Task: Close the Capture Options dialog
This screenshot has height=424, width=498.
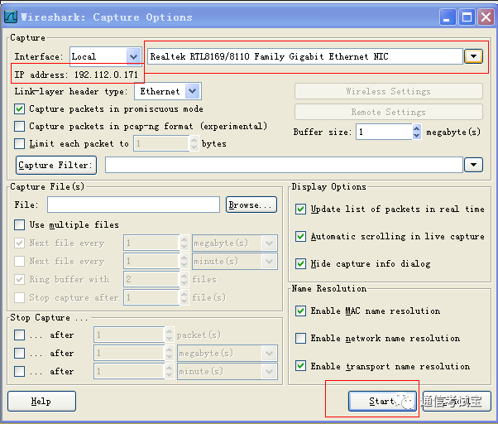Action: 486,17
